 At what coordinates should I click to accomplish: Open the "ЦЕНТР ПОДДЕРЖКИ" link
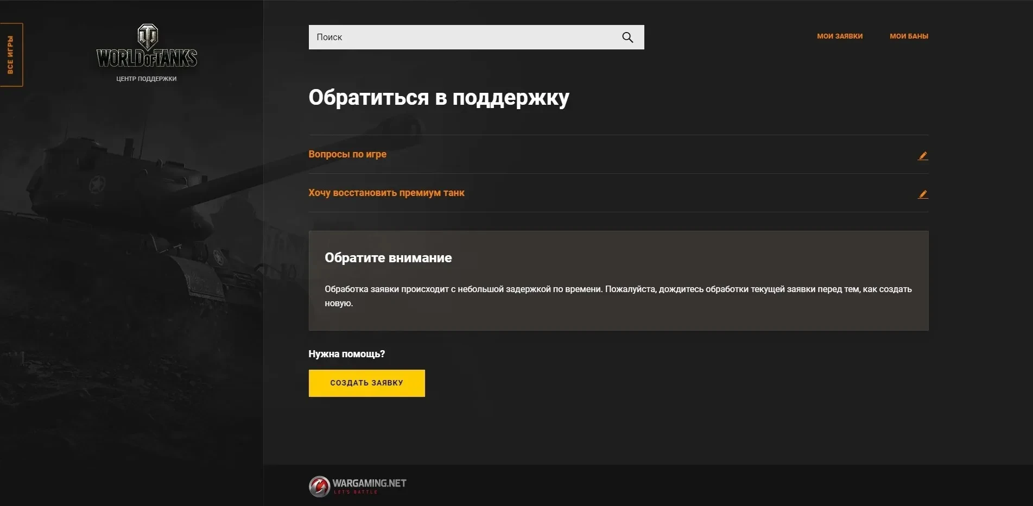point(147,78)
